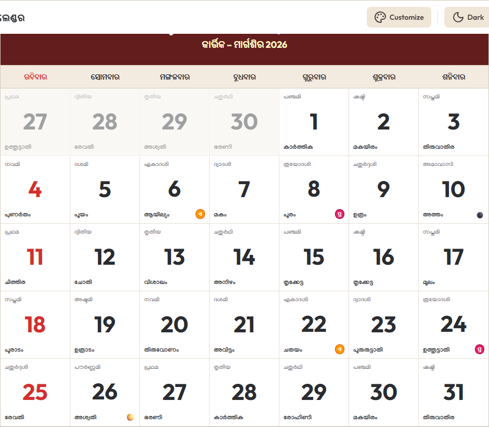Click the full moon icon on date 26

pos(131,417)
